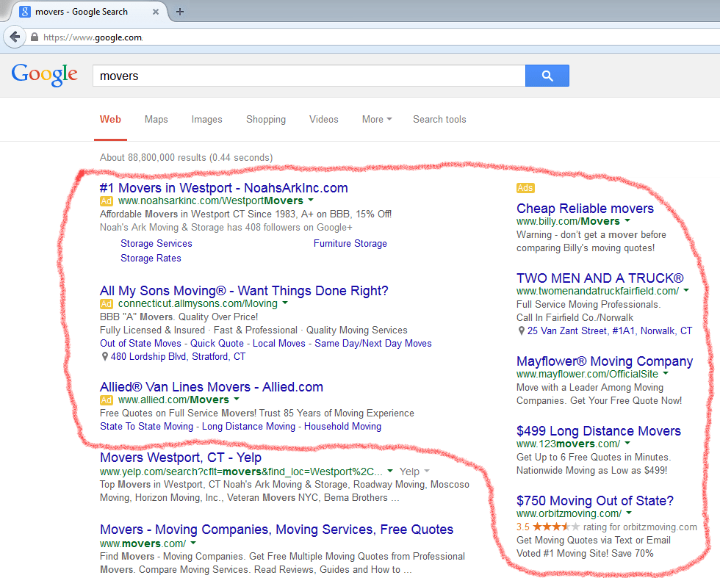Viewport: 720px width, 578px height.
Task: Click the blue search magnifying glass button
Action: 547,76
